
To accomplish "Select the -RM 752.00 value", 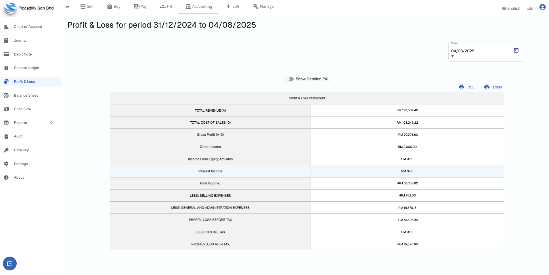I will (407, 195).
